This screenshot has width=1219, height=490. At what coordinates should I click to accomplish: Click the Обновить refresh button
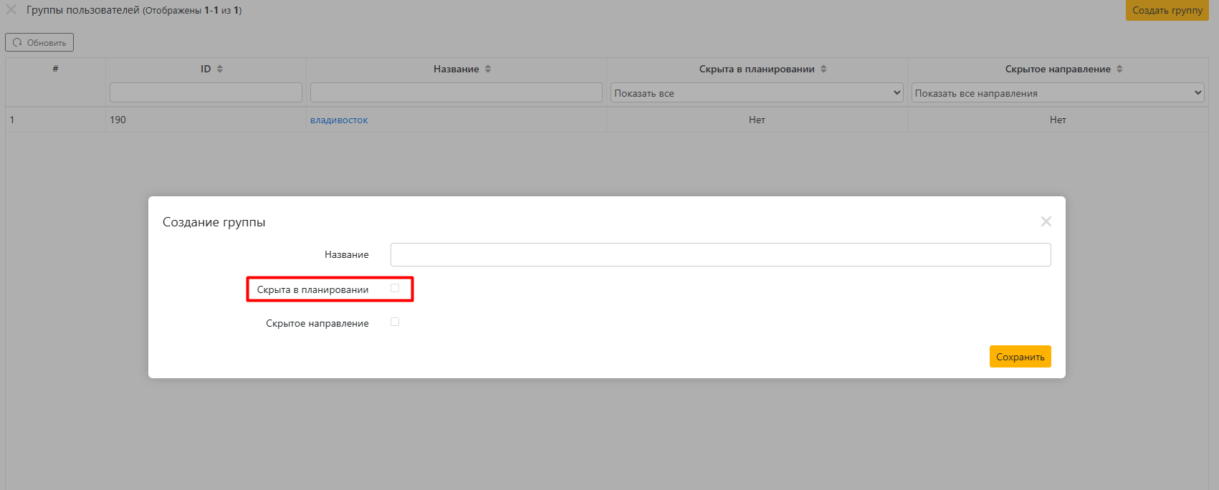[x=39, y=42]
